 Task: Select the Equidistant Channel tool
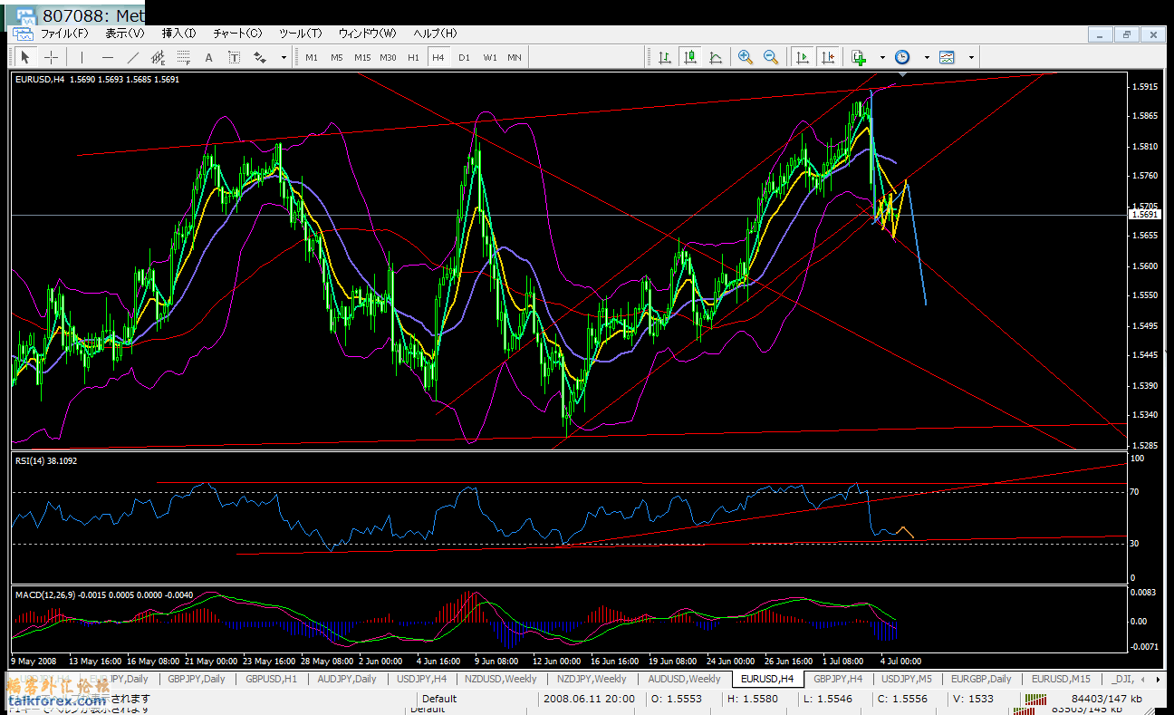click(x=159, y=57)
